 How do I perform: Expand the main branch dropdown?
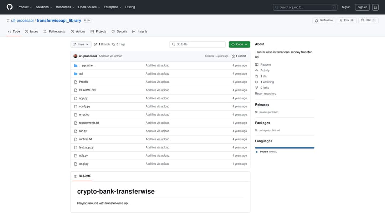click(81, 44)
